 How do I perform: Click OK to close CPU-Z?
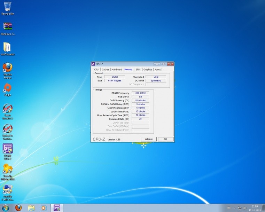tap(165, 139)
